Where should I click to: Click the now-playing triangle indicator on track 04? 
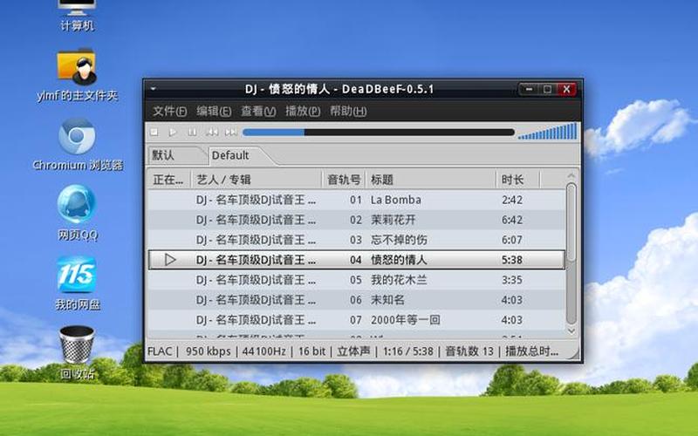pyautogui.click(x=169, y=260)
